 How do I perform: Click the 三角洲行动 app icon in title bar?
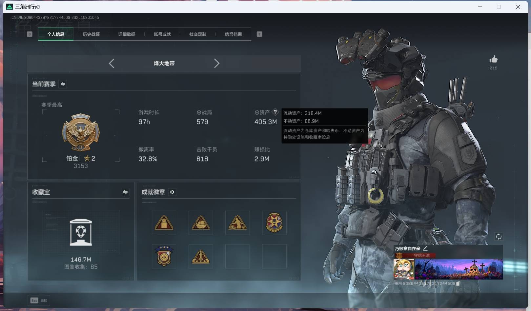click(10, 7)
